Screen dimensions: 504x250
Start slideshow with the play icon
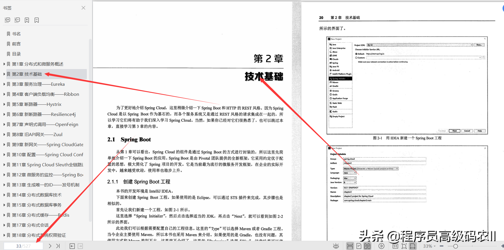tap(381, 246)
